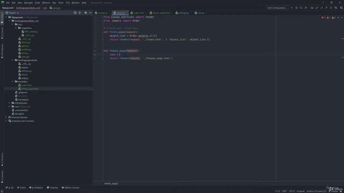Select thanks_page.html in the project tree
Screen dimensions: 344x193
(30, 89)
